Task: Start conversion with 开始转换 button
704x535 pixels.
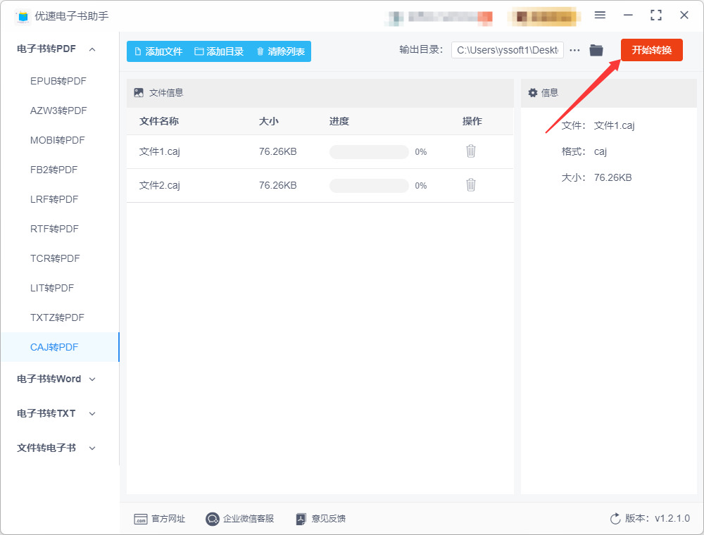Action: click(x=651, y=50)
